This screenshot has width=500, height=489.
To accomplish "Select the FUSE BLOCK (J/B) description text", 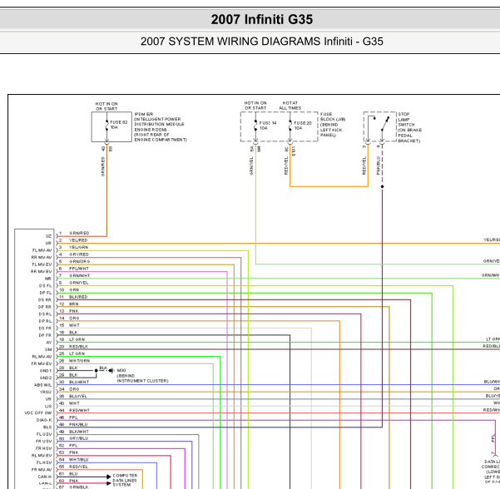I will tap(333, 124).
